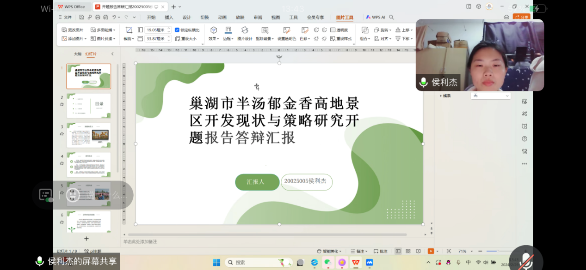Open the WeChat icon in taskbar
The width and height of the screenshot is (586, 270).
coord(328,262)
